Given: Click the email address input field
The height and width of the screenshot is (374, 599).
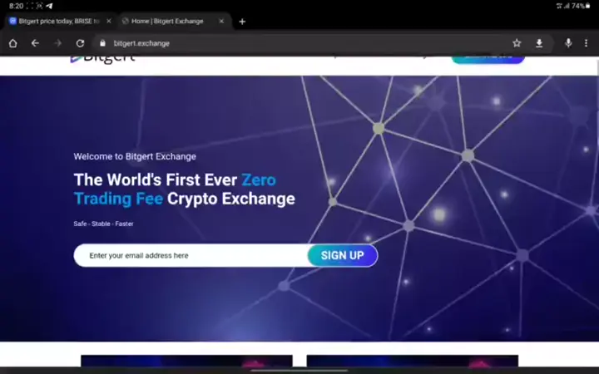Looking at the screenshot, I should [191, 255].
